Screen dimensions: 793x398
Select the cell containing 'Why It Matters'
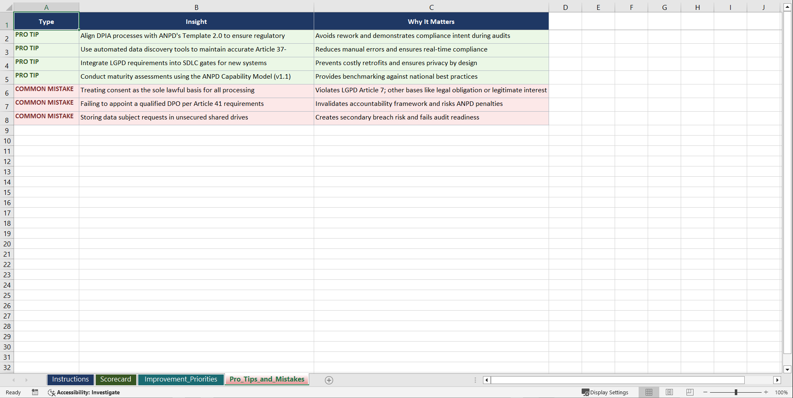coord(431,21)
